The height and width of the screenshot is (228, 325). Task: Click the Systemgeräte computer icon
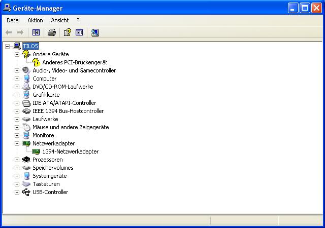click(x=26, y=176)
